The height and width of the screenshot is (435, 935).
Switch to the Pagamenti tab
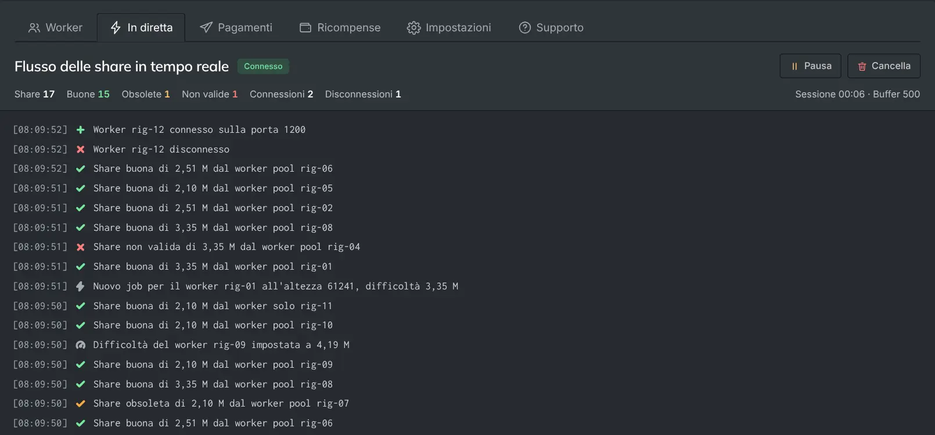236,28
